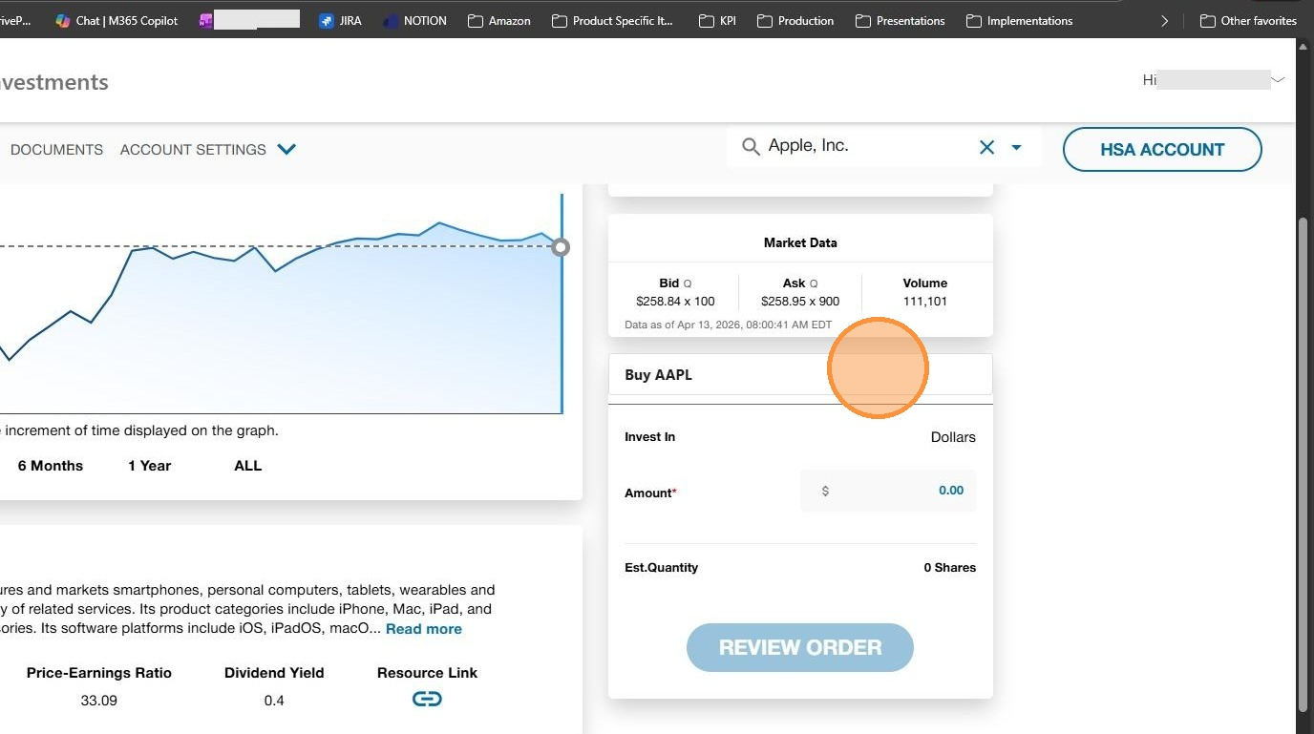Click the search magnifier icon
The width and height of the screenshot is (1314, 734).
[752, 146]
